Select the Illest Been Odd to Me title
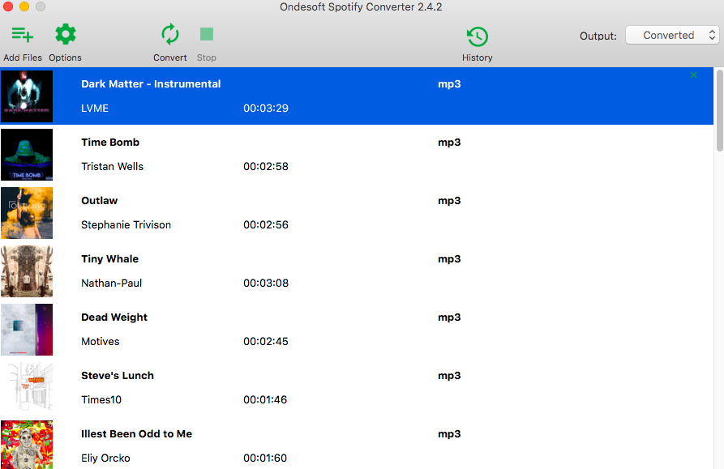Image resolution: width=724 pixels, height=469 pixels. tap(137, 434)
